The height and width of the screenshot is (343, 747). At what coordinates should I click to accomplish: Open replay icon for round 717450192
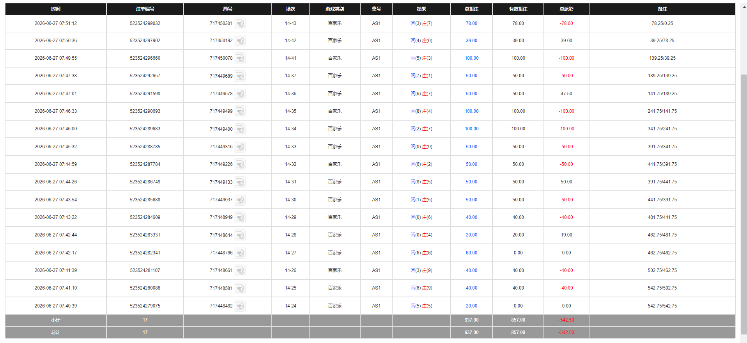tap(240, 41)
